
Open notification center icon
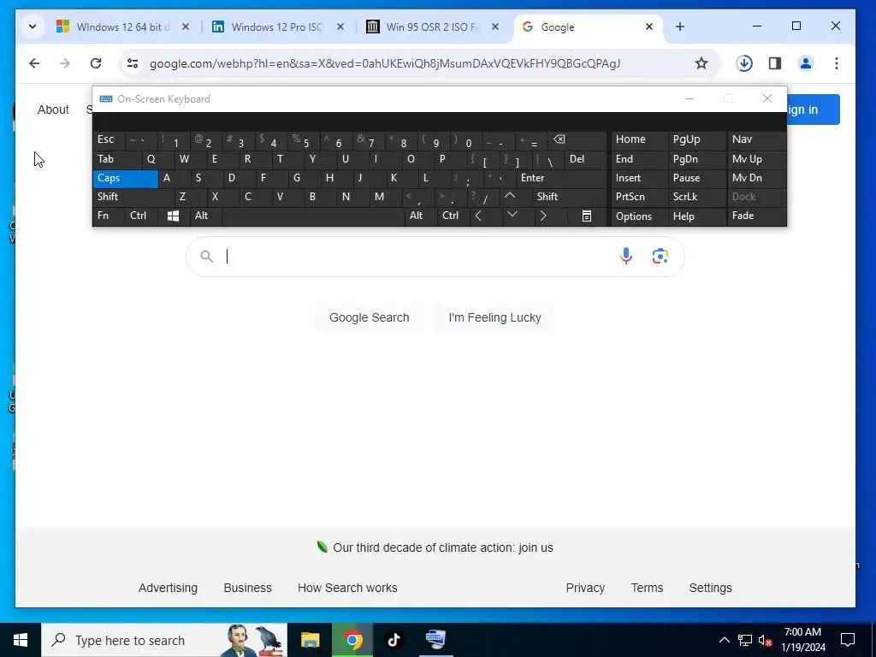point(848,640)
